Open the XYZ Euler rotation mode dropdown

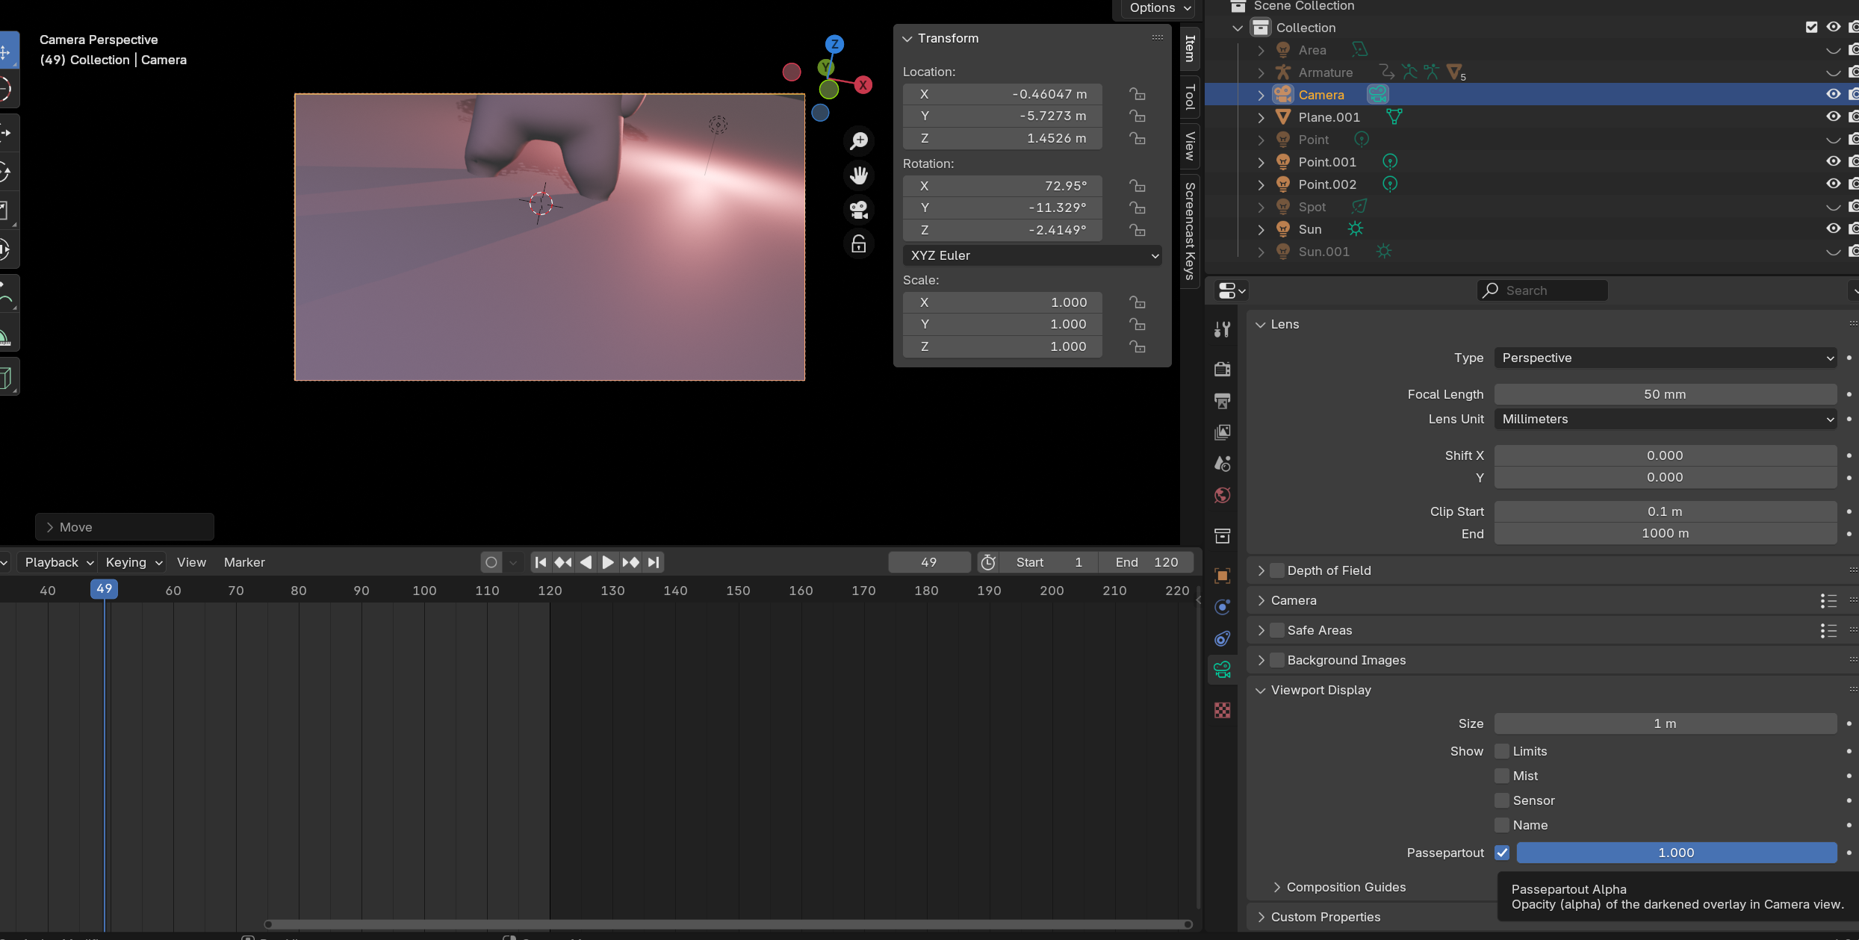click(1031, 255)
